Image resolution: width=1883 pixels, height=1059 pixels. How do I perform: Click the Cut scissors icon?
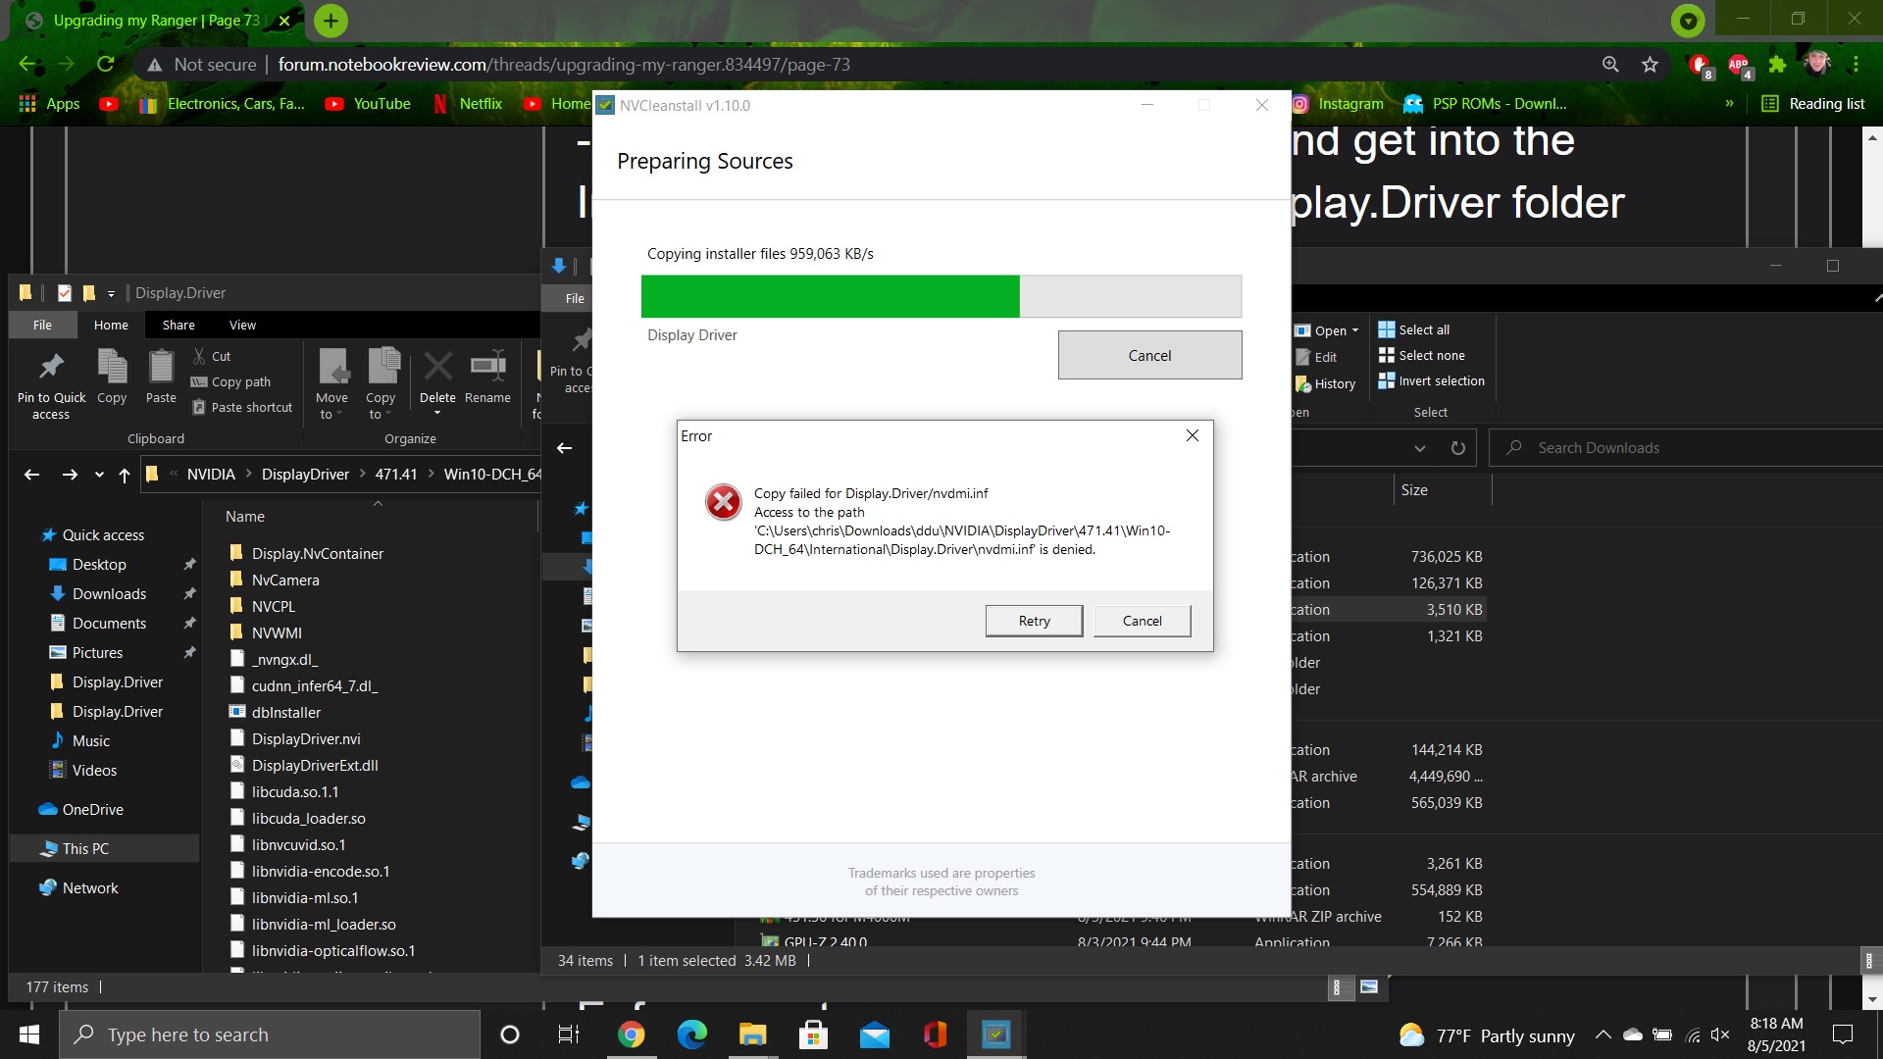[200, 356]
